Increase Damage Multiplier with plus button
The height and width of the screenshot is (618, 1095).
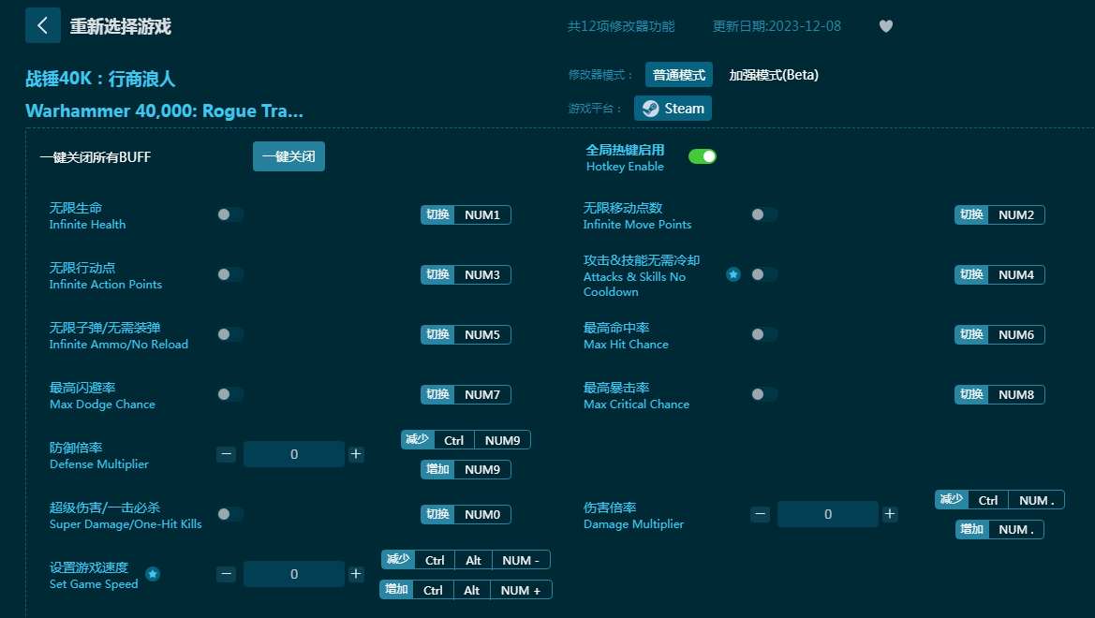click(x=890, y=515)
